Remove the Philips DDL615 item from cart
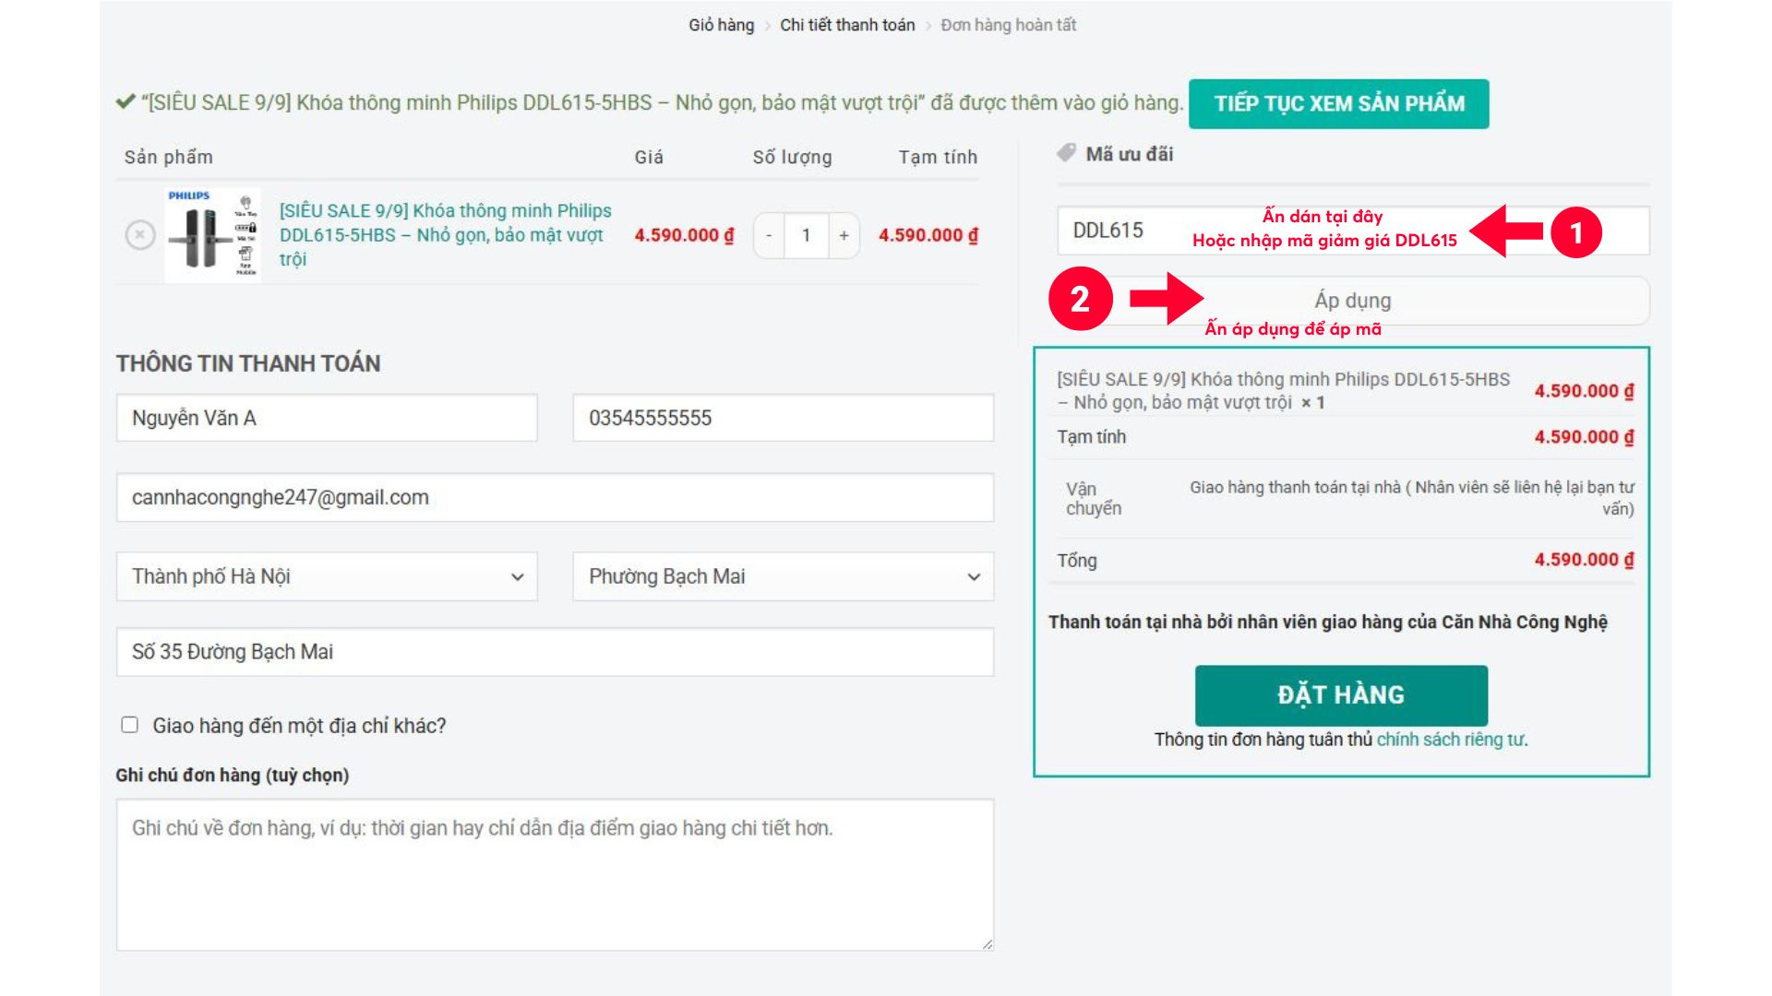 pyautogui.click(x=139, y=235)
